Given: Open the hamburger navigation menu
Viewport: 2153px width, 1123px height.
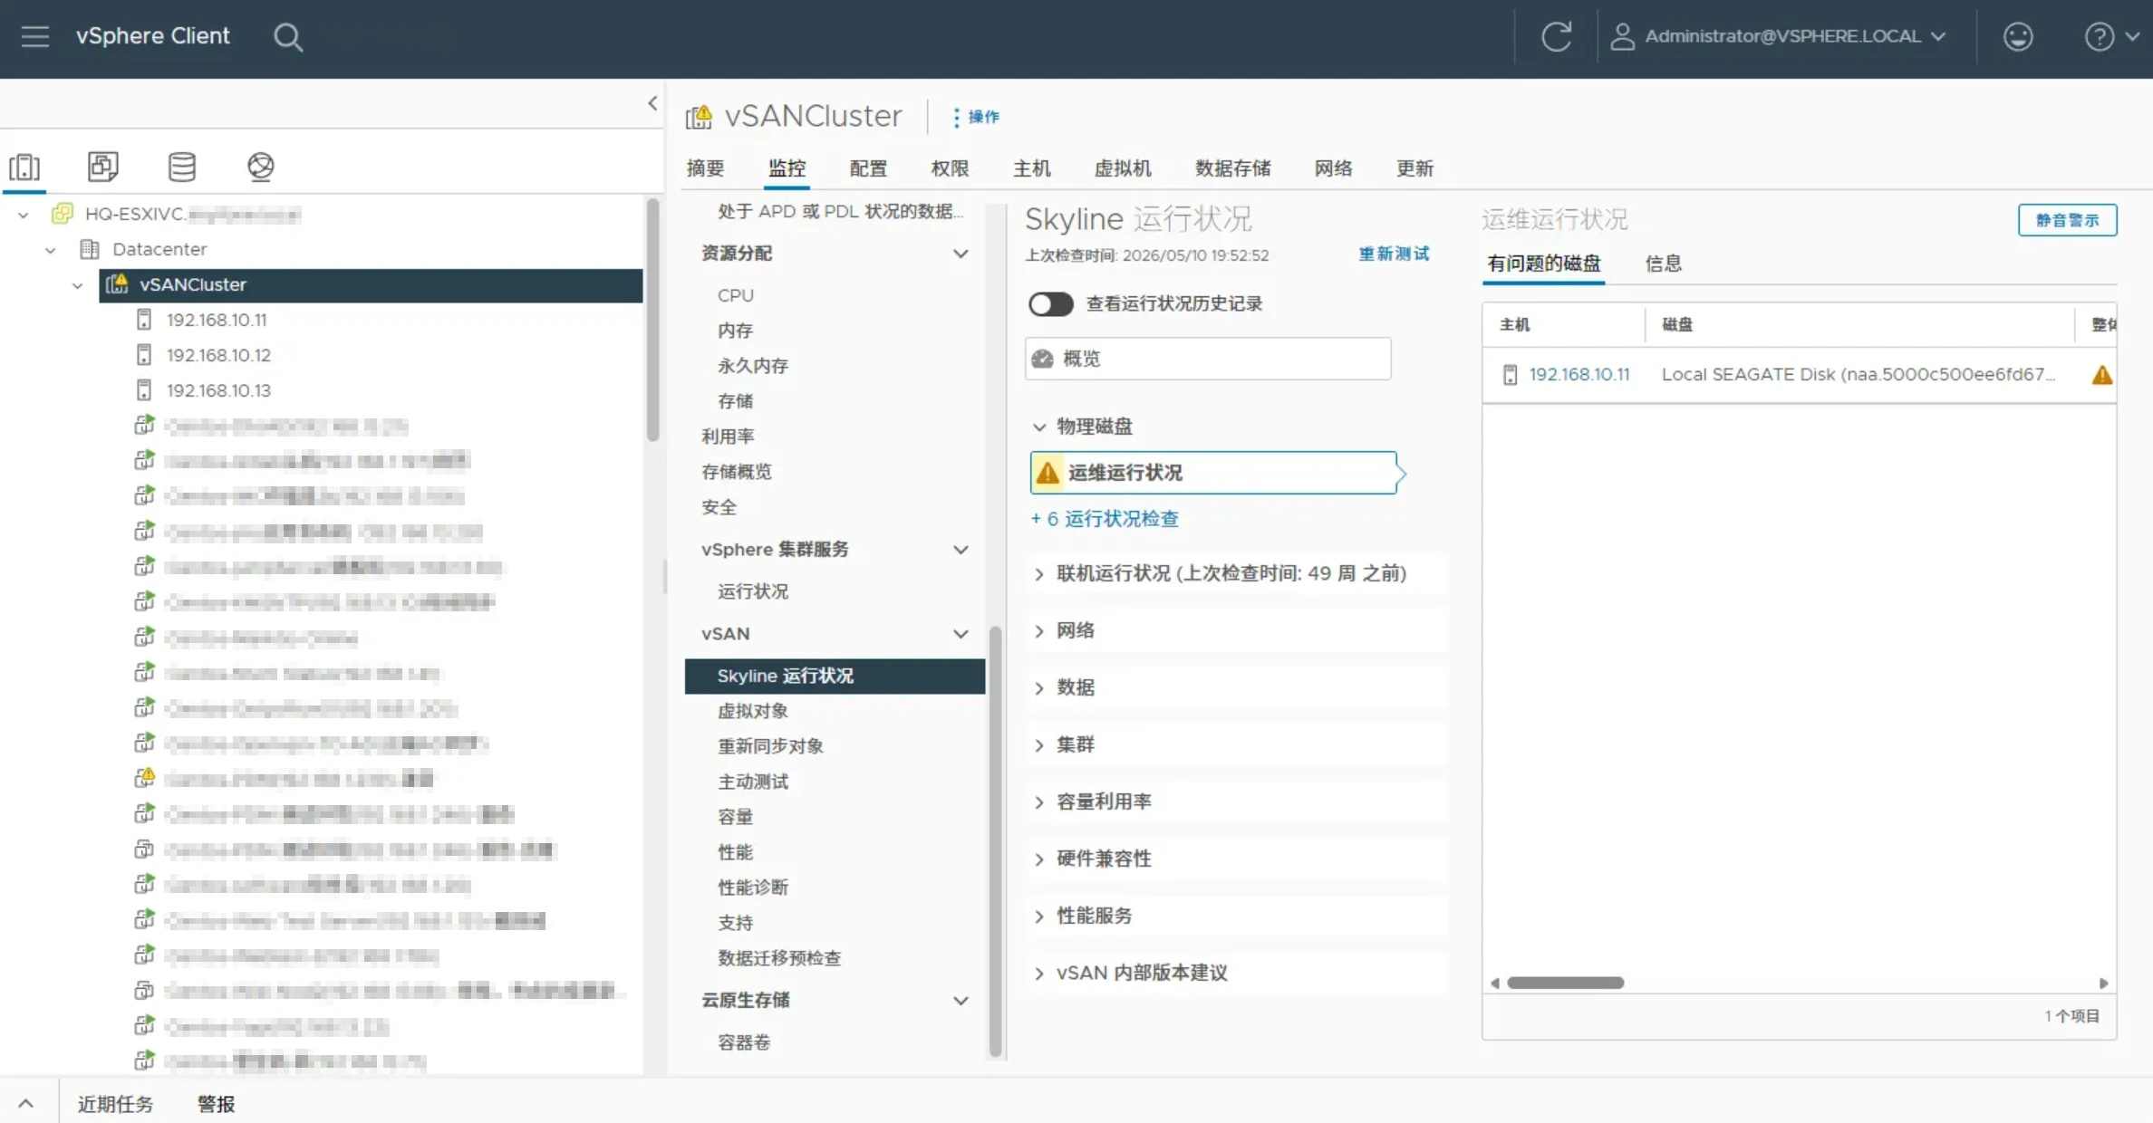Looking at the screenshot, I should point(35,36).
